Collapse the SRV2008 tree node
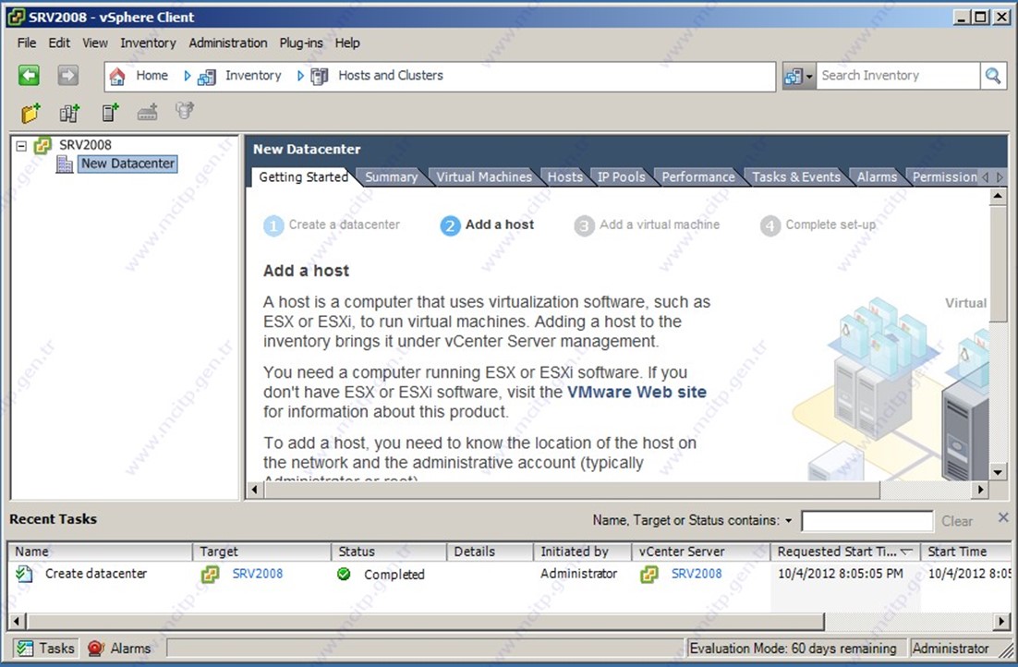This screenshot has width=1018, height=667. click(x=21, y=145)
